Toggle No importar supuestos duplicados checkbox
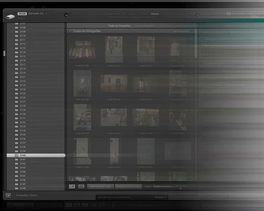Viewport: 264px width, 211px height. click(202, 45)
